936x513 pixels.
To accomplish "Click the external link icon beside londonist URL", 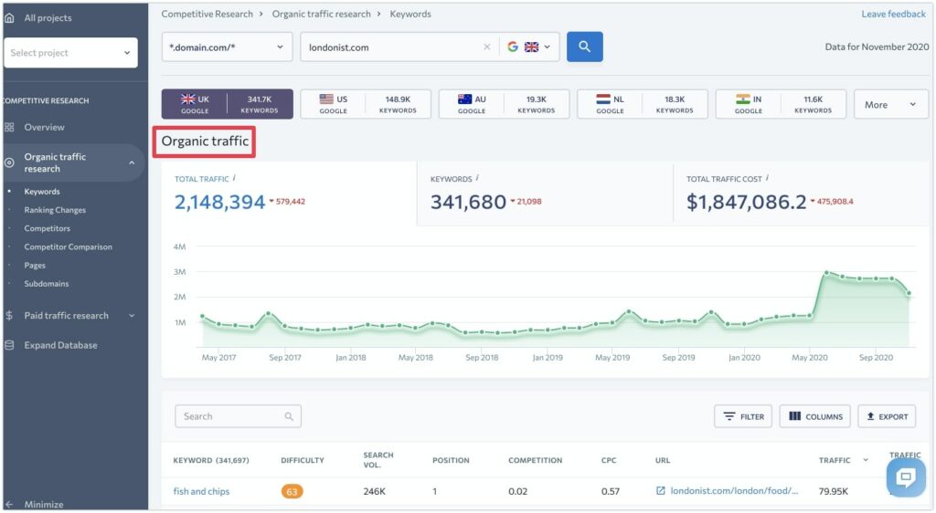I will click(x=660, y=490).
